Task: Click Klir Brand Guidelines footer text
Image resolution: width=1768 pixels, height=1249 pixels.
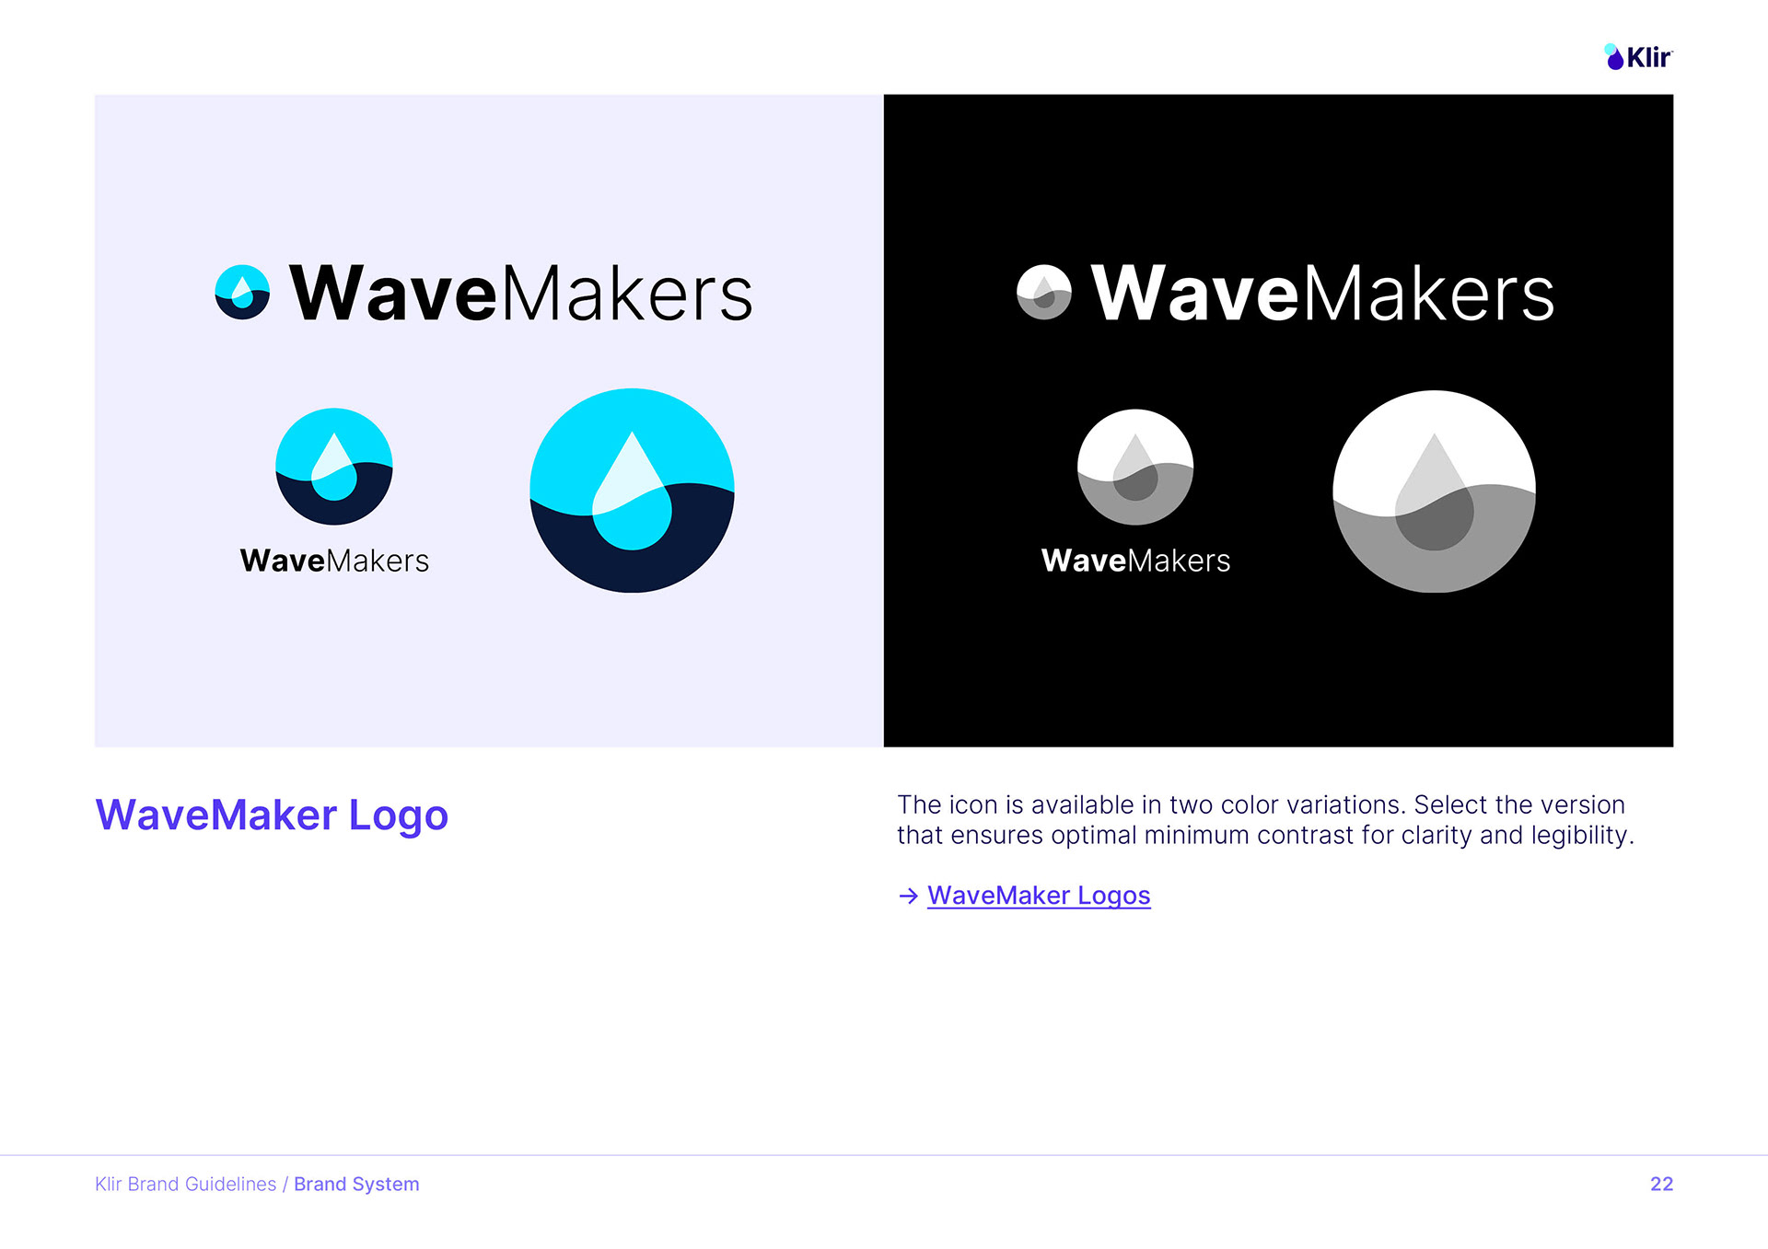Action: coord(185,1184)
